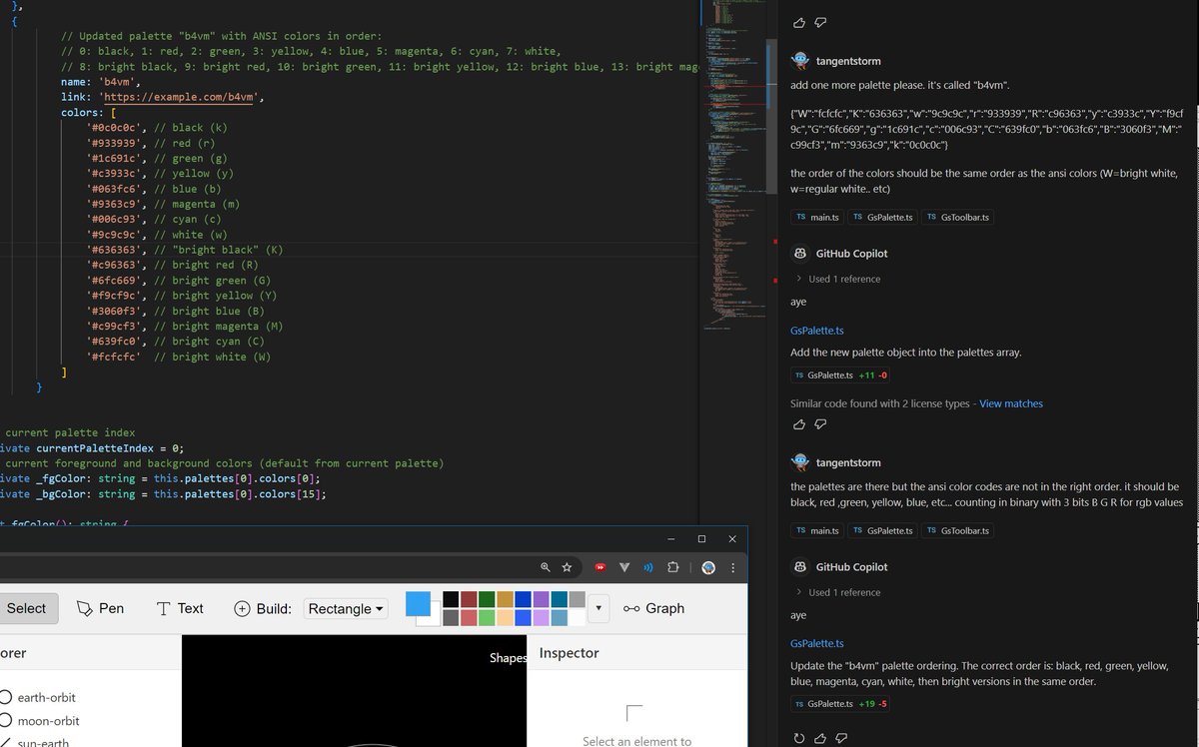Click the moon-orbit circle shape icon
Image resolution: width=1199 pixels, height=747 pixels.
[5, 721]
